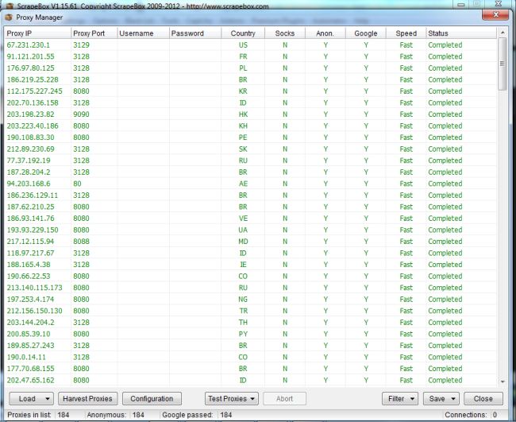Screen dimensions: 516x422
Task: Click the vertical scrollbar thumb
Action: 503,64
